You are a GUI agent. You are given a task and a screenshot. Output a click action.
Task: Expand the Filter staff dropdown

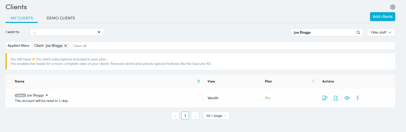[381, 32]
